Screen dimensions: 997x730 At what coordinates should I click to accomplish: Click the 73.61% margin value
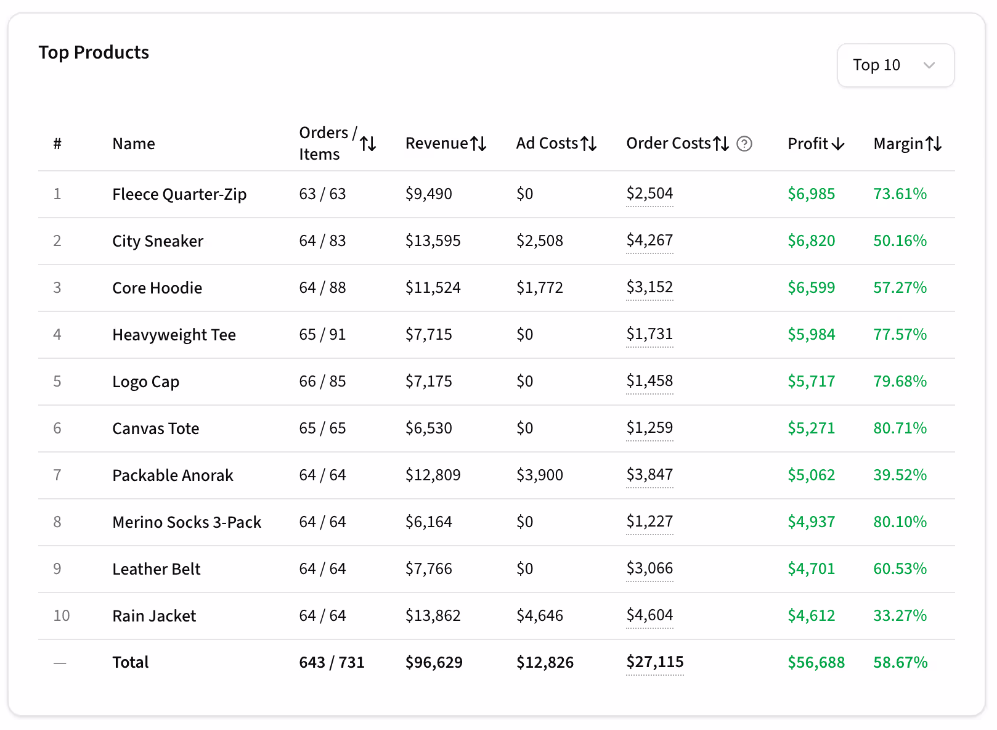[x=900, y=194]
